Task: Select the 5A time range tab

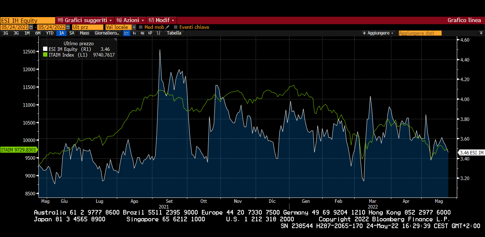Action: 72,33
